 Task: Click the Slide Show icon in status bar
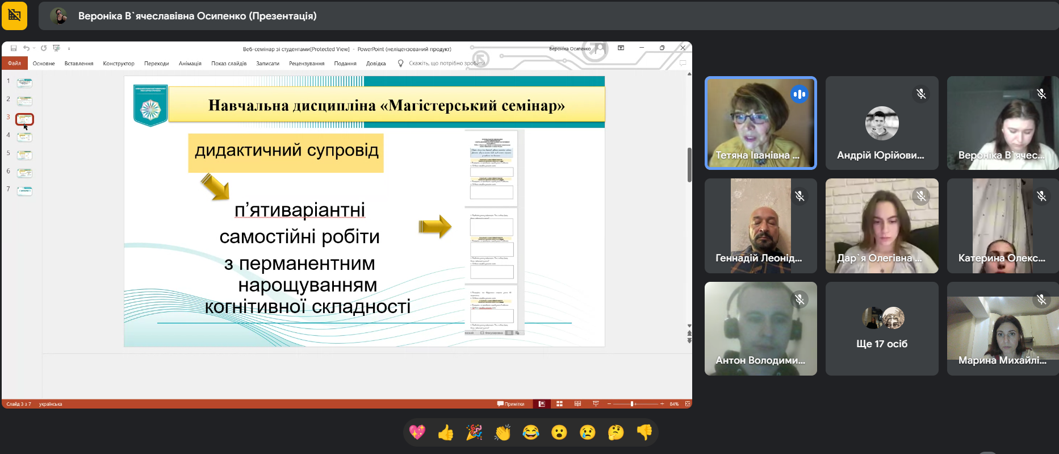[596, 404]
